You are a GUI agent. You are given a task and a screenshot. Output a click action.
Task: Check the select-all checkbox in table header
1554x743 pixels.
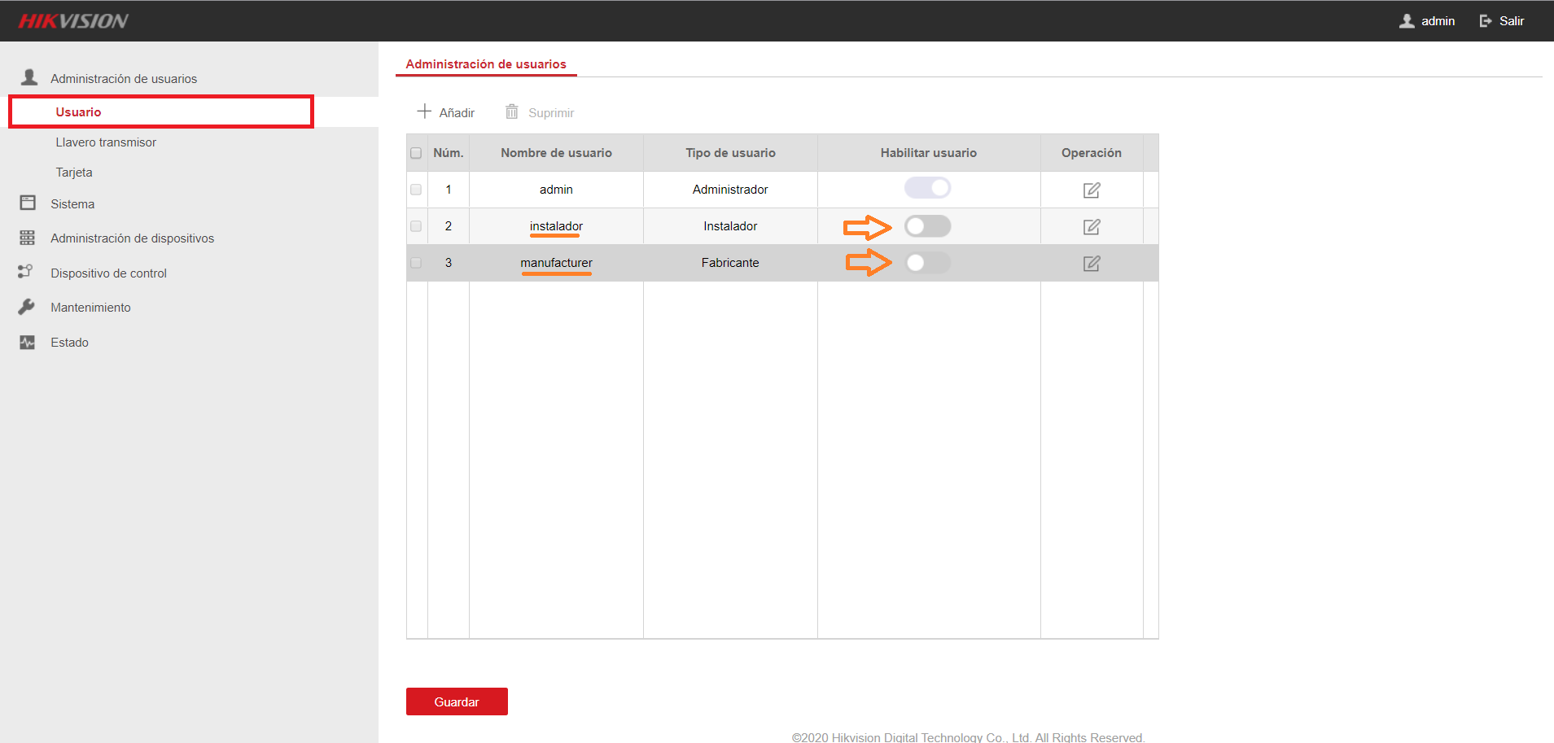[416, 153]
